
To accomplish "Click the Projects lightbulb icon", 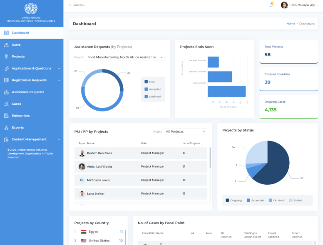I will [6, 57].
